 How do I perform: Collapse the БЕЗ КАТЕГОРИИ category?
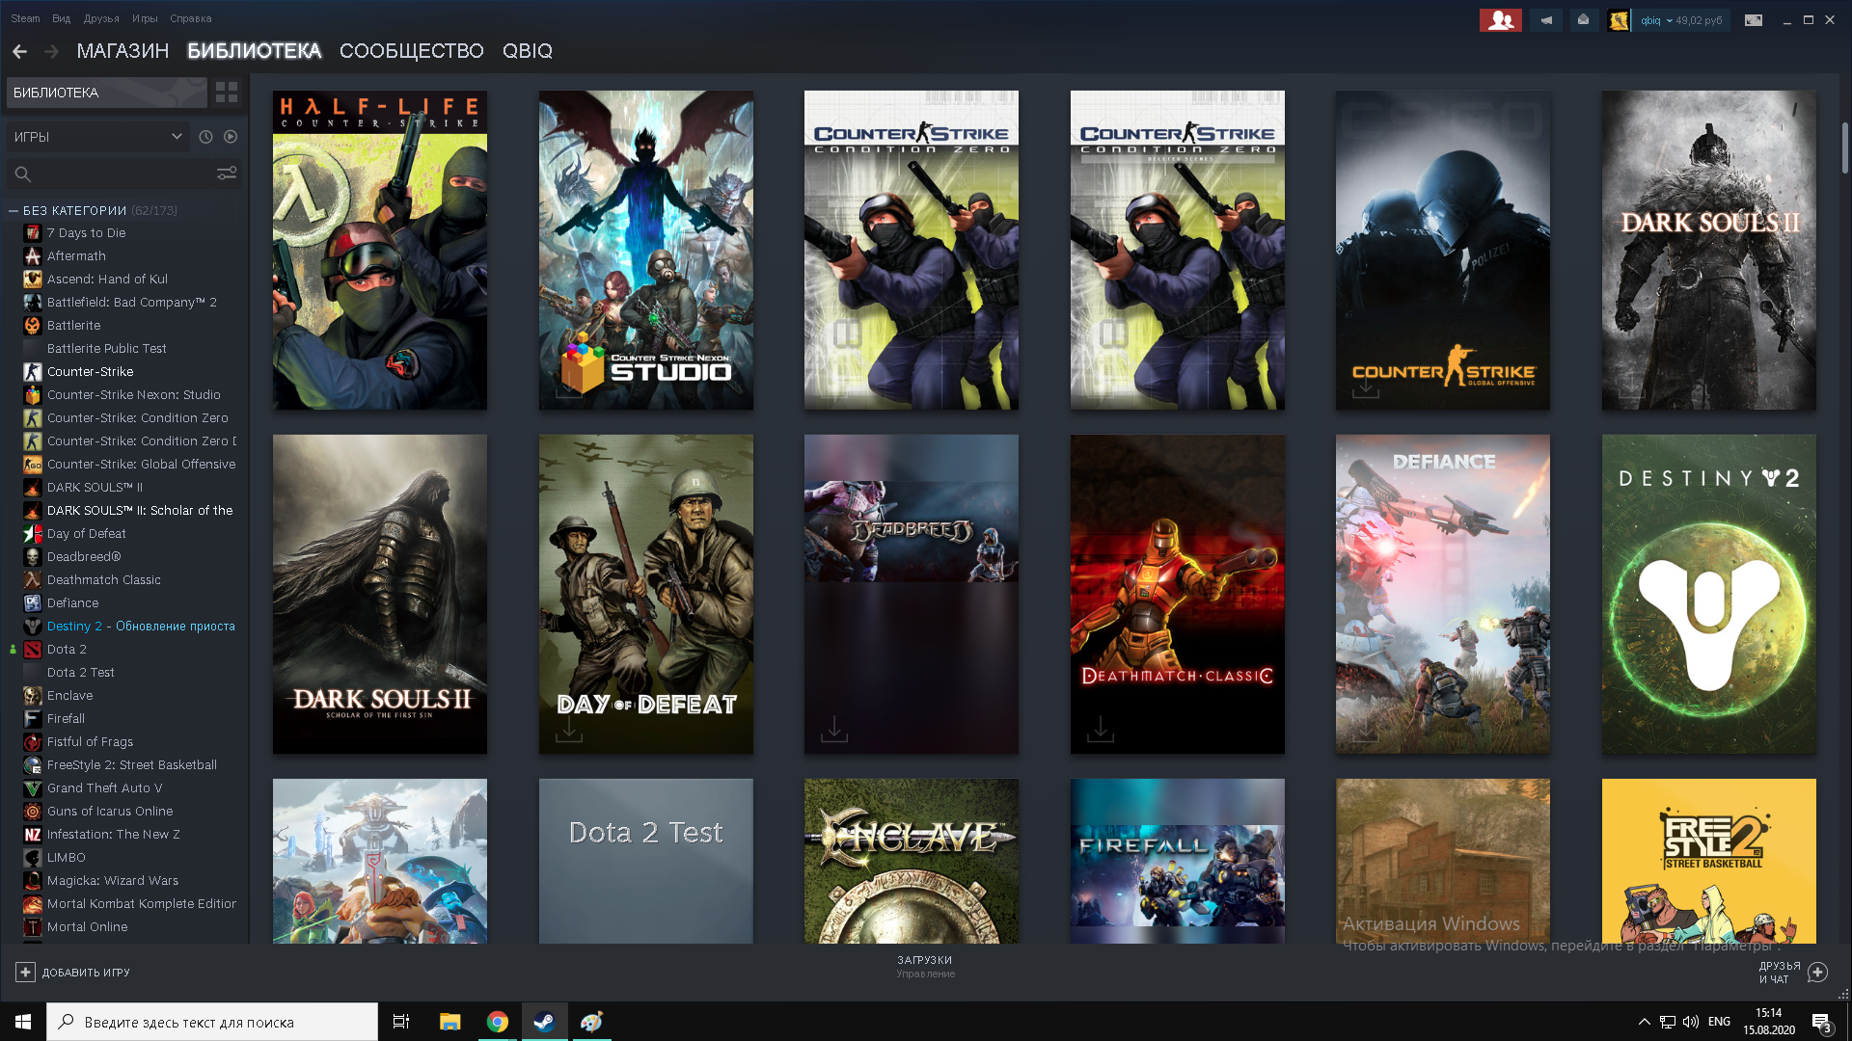tap(14, 210)
